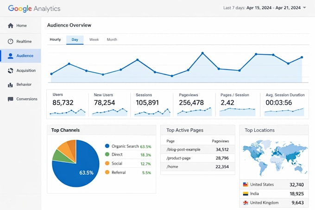The image size is (315, 210).
Task: Click Referral 5.5% percentage
Action: click(x=146, y=172)
